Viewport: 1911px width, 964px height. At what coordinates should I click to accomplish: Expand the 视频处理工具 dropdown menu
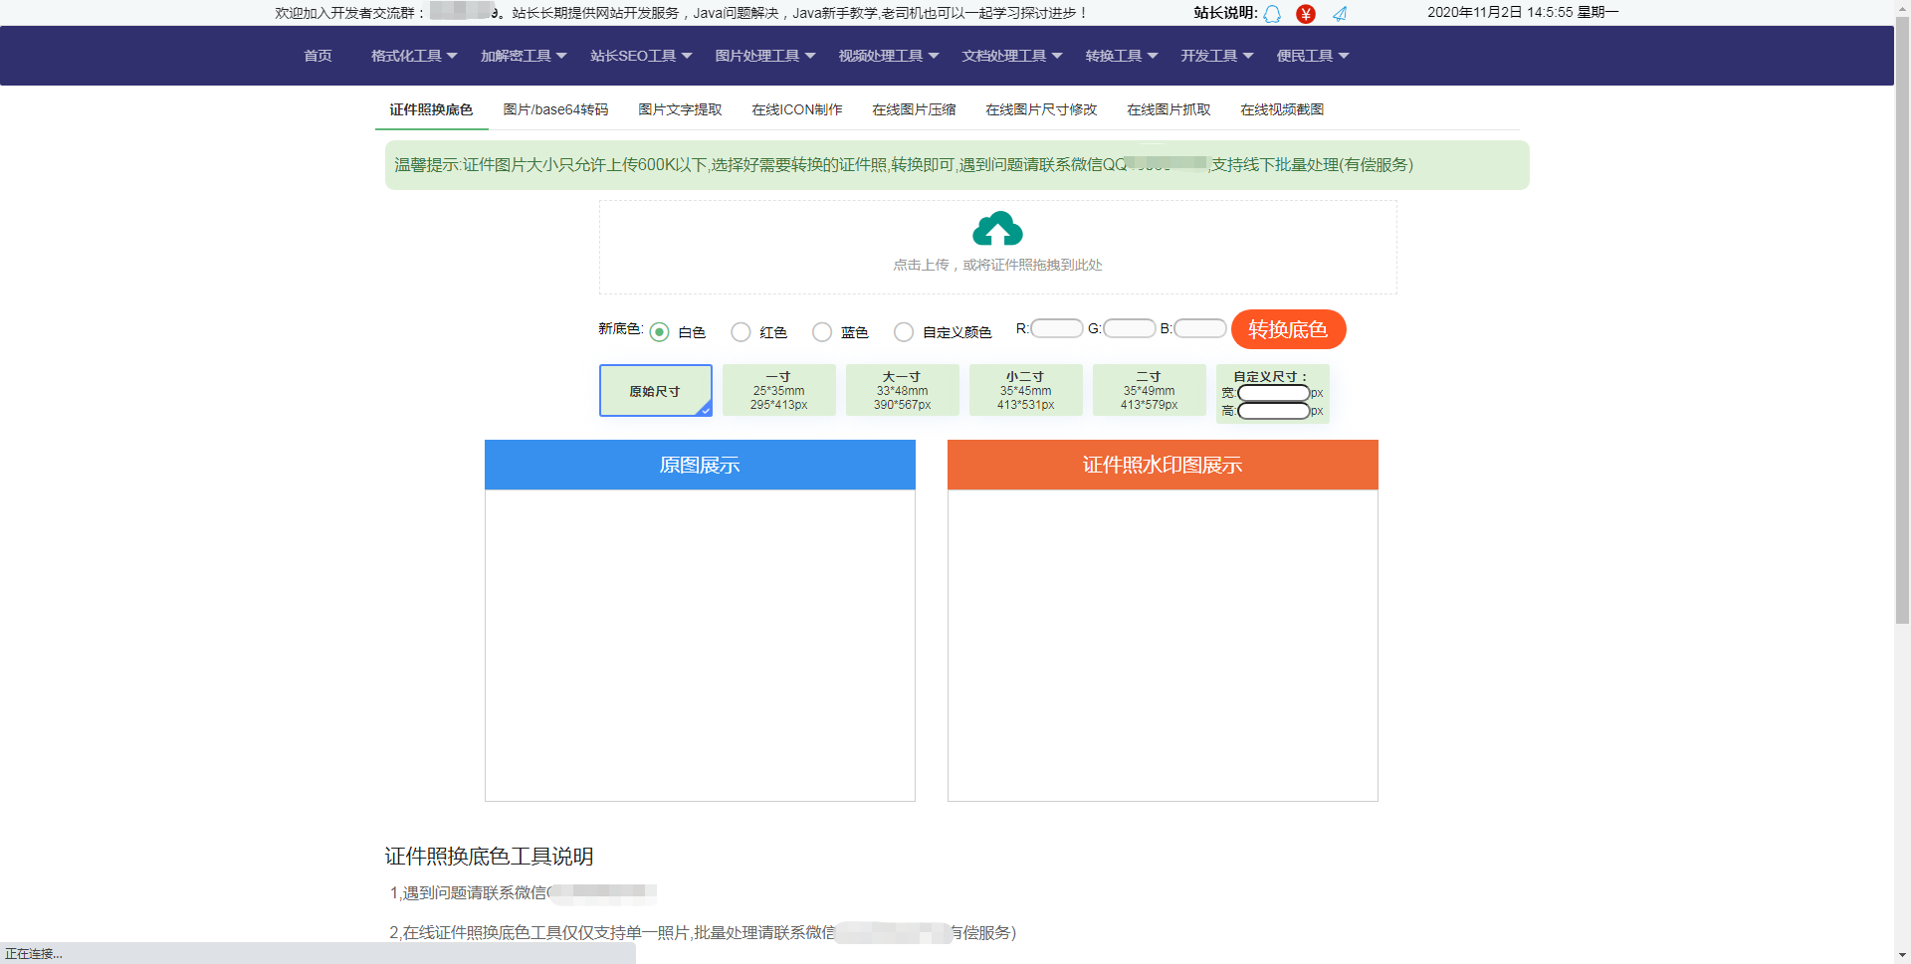point(889,56)
